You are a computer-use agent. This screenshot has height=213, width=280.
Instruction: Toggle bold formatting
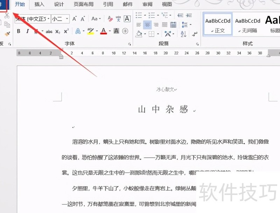[19, 31]
